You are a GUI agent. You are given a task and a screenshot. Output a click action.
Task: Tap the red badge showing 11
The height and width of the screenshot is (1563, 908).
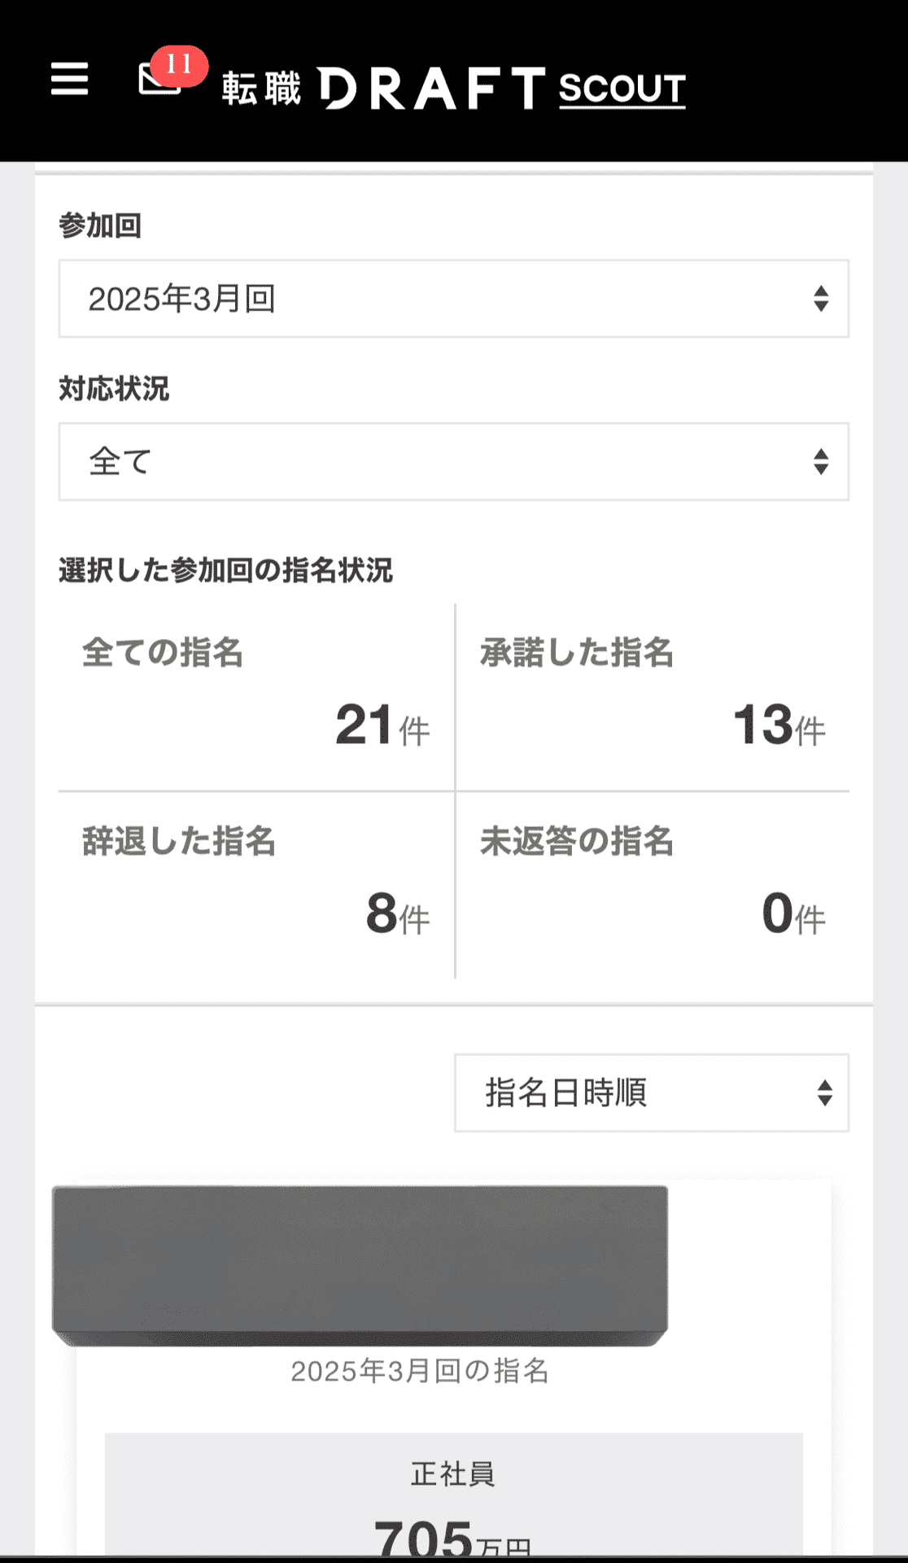[x=179, y=63]
